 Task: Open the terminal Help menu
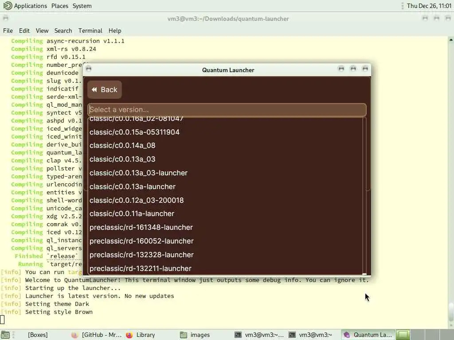(115, 31)
